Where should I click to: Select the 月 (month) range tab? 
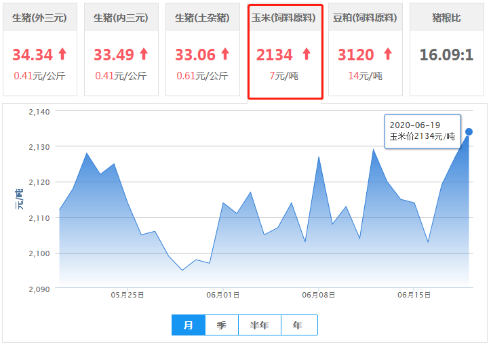tap(189, 325)
